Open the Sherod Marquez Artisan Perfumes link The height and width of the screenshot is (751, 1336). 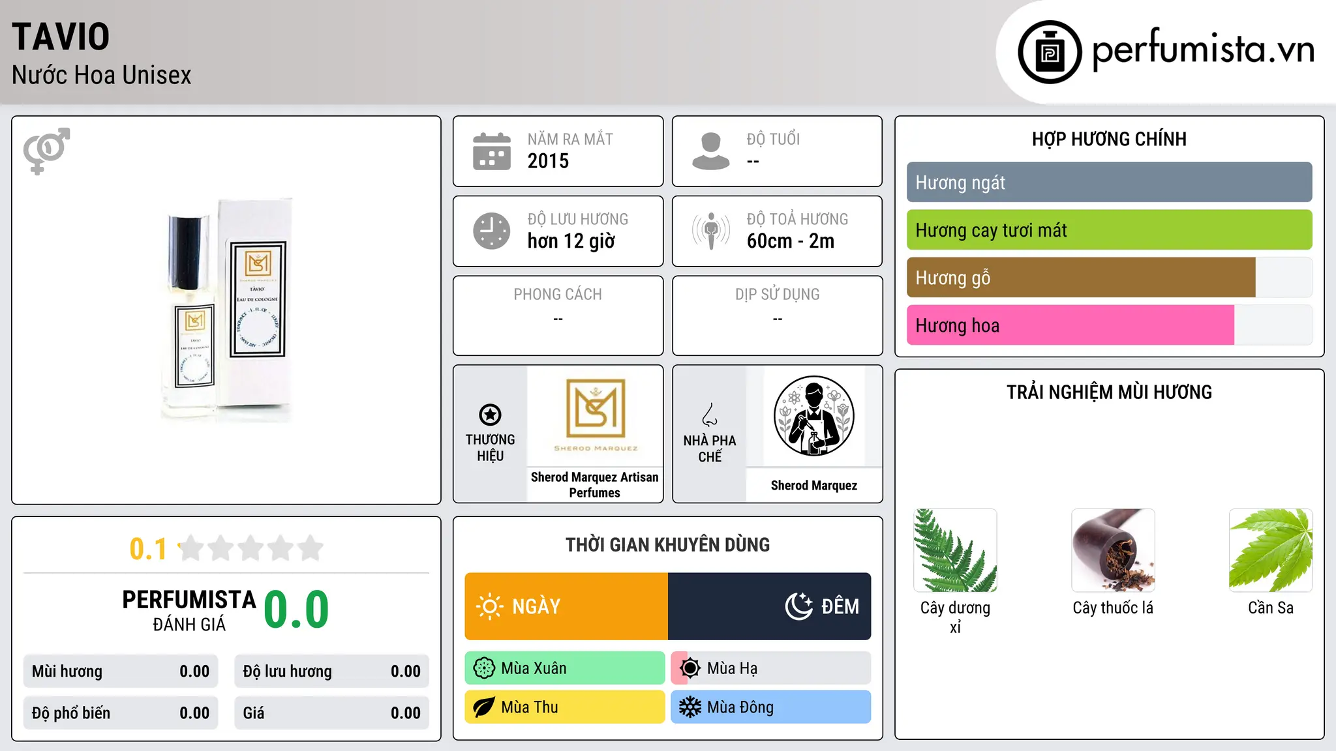[594, 485]
